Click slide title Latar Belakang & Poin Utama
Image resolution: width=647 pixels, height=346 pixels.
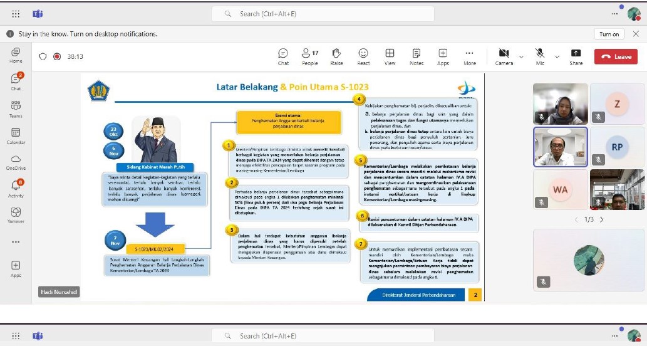coord(292,86)
